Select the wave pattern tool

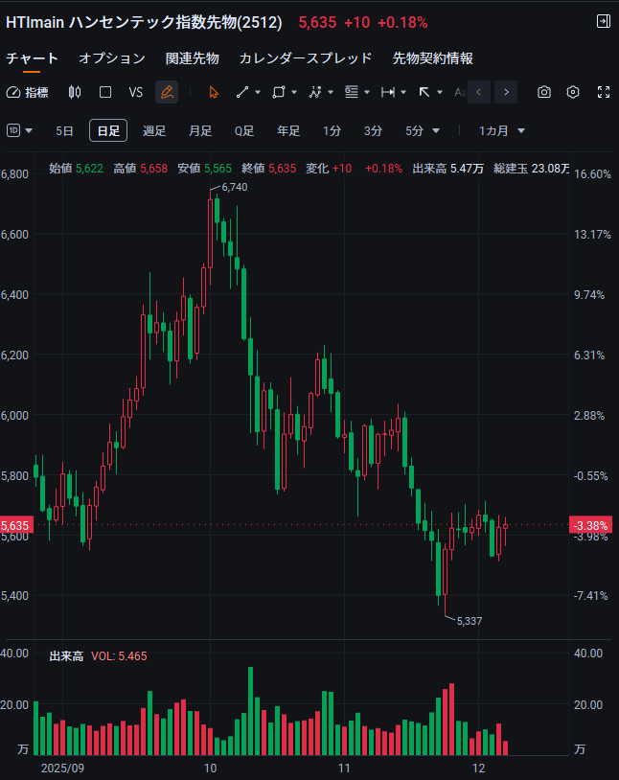(x=315, y=93)
